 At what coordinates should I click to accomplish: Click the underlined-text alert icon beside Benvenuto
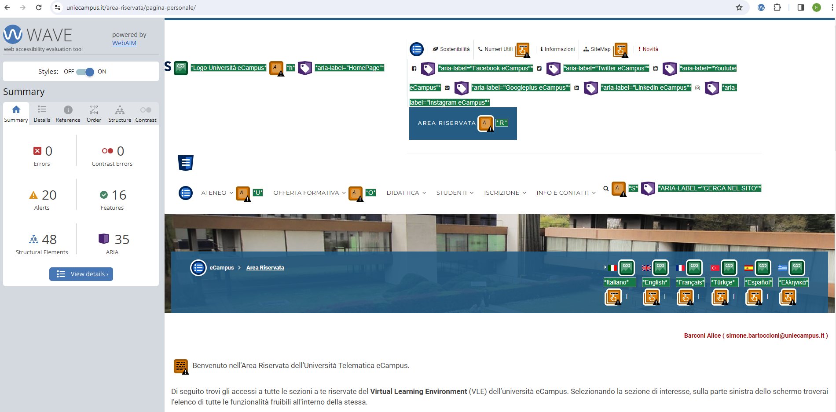pos(181,366)
